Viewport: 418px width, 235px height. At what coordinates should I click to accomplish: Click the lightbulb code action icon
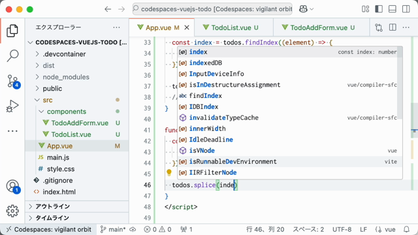coord(169,172)
